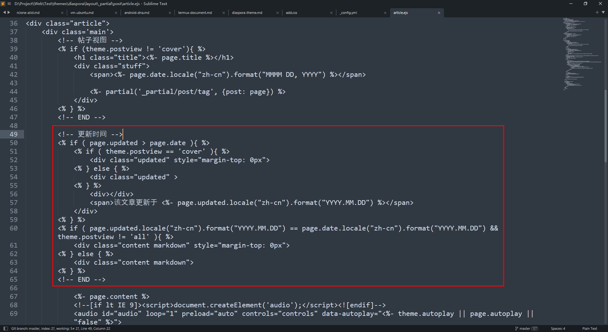Click line number 60 in gutter
This screenshot has height=332, width=608.
coord(14,228)
